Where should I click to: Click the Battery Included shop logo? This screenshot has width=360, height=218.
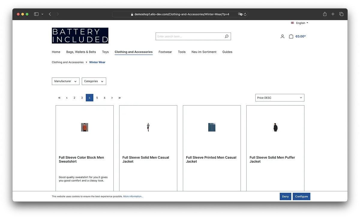(x=80, y=35)
